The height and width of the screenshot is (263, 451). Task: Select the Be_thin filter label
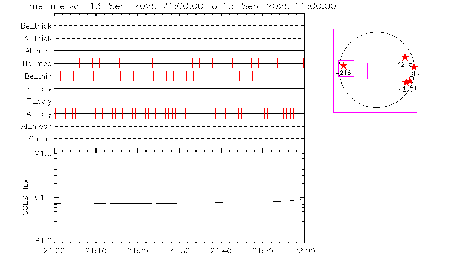click(38, 76)
